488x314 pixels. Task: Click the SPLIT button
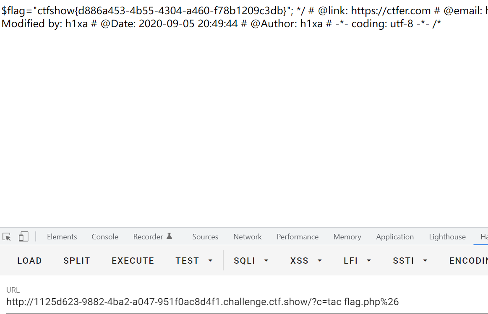(x=77, y=260)
